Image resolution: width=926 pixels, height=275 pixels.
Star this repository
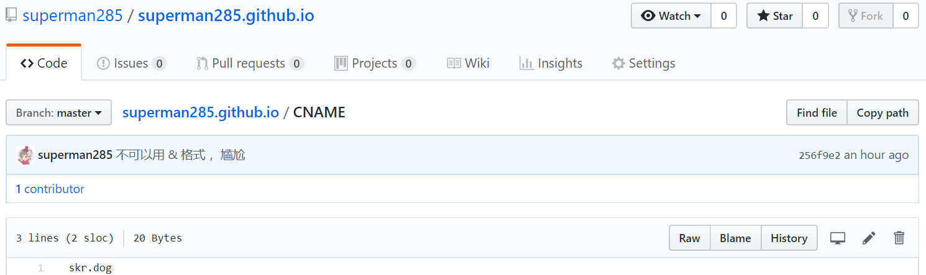coord(774,16)
